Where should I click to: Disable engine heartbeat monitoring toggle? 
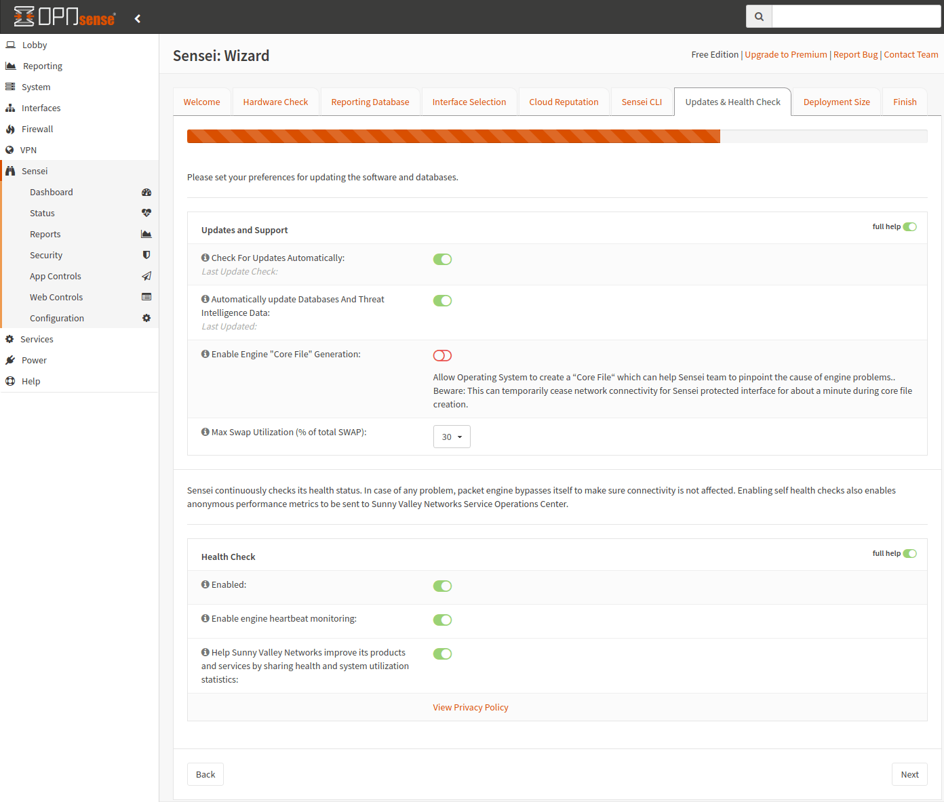pos(442,620)
